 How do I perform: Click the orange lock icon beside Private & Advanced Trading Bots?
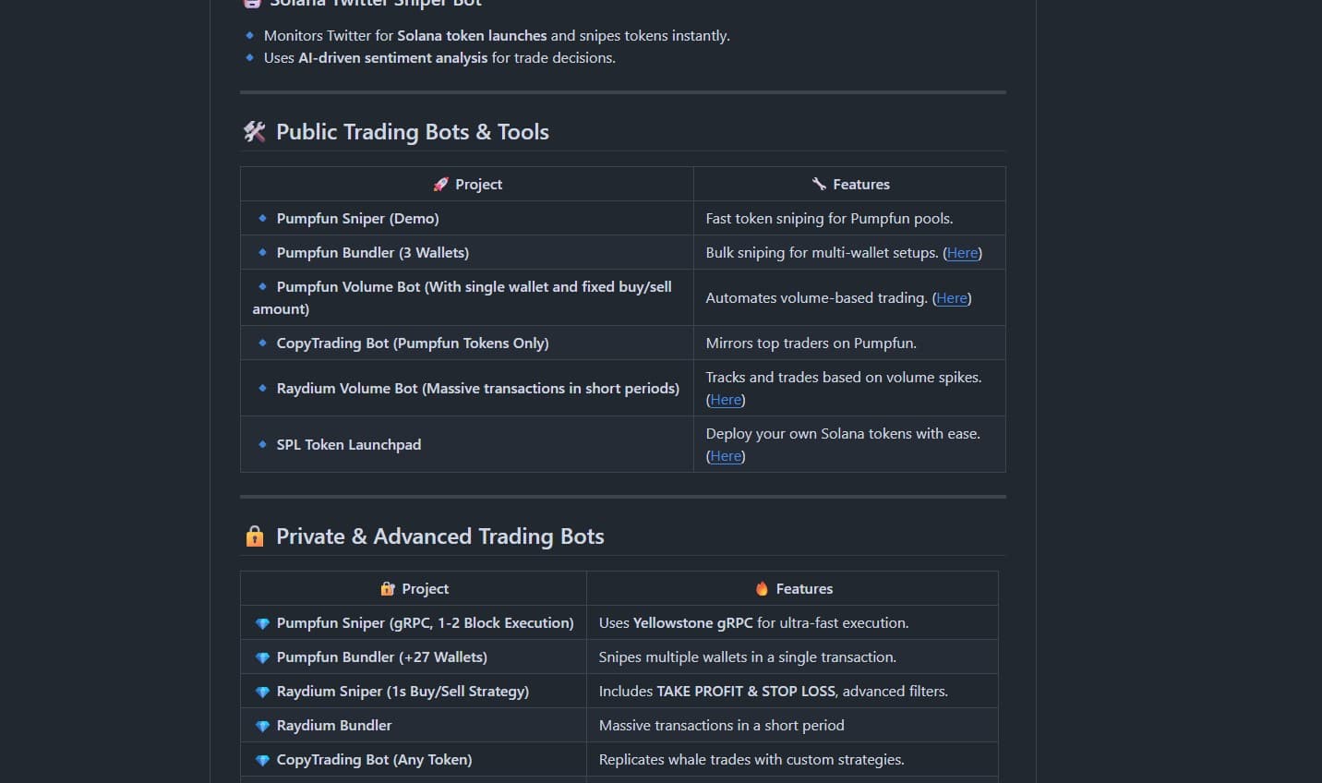point(254,536)
